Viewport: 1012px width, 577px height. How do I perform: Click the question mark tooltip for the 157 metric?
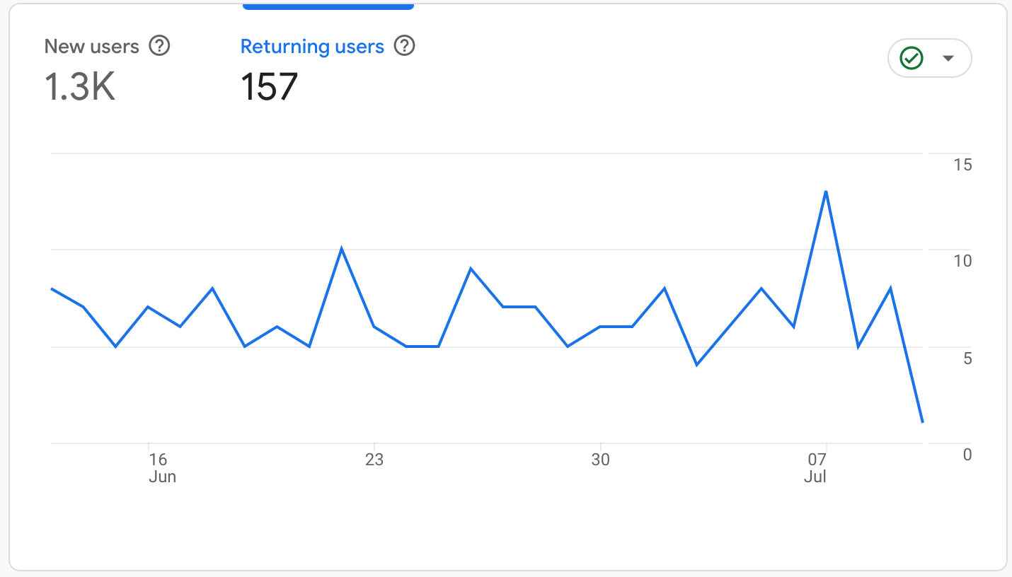point(404,46)
